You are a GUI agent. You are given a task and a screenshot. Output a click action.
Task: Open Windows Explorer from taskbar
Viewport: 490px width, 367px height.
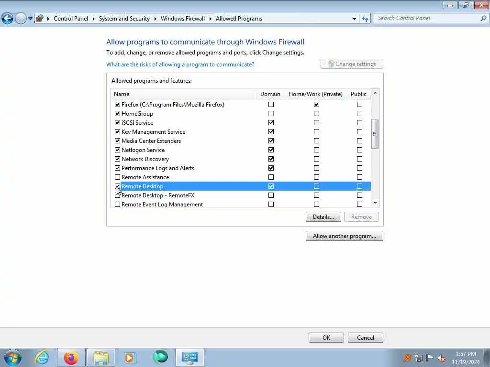(x=101, y=357)
